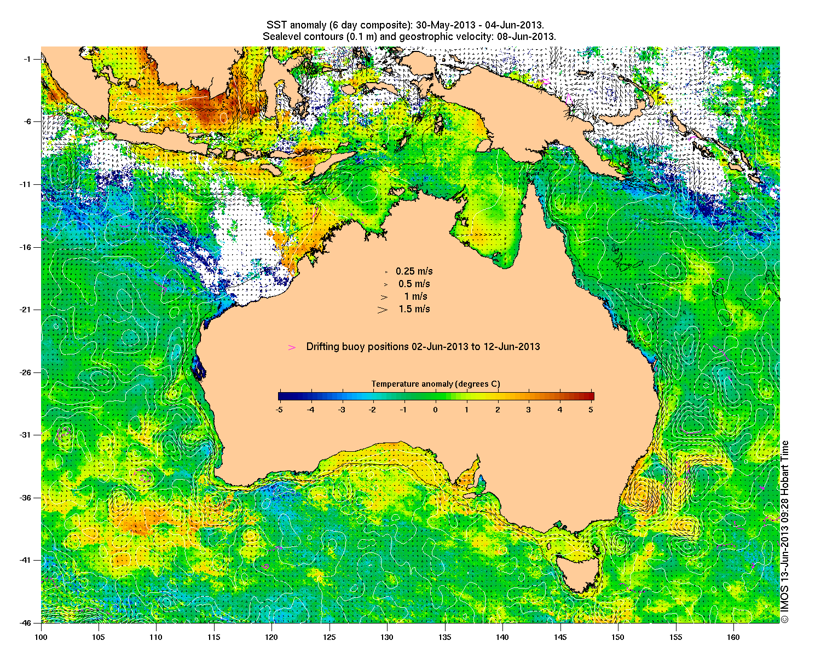Click the "155" longitude axis label
The height and width of the screenshot is (670, 821).
click(x=676, y=637)
